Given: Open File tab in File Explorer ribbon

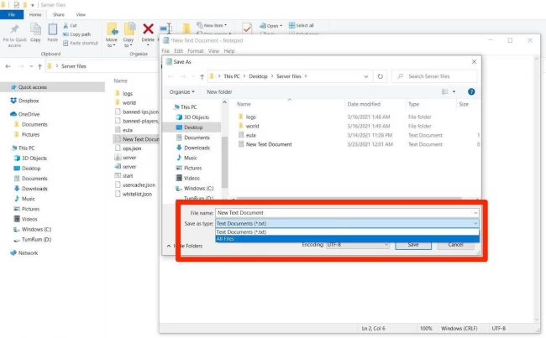Looking at the screenshot, I should click(12, 14).
